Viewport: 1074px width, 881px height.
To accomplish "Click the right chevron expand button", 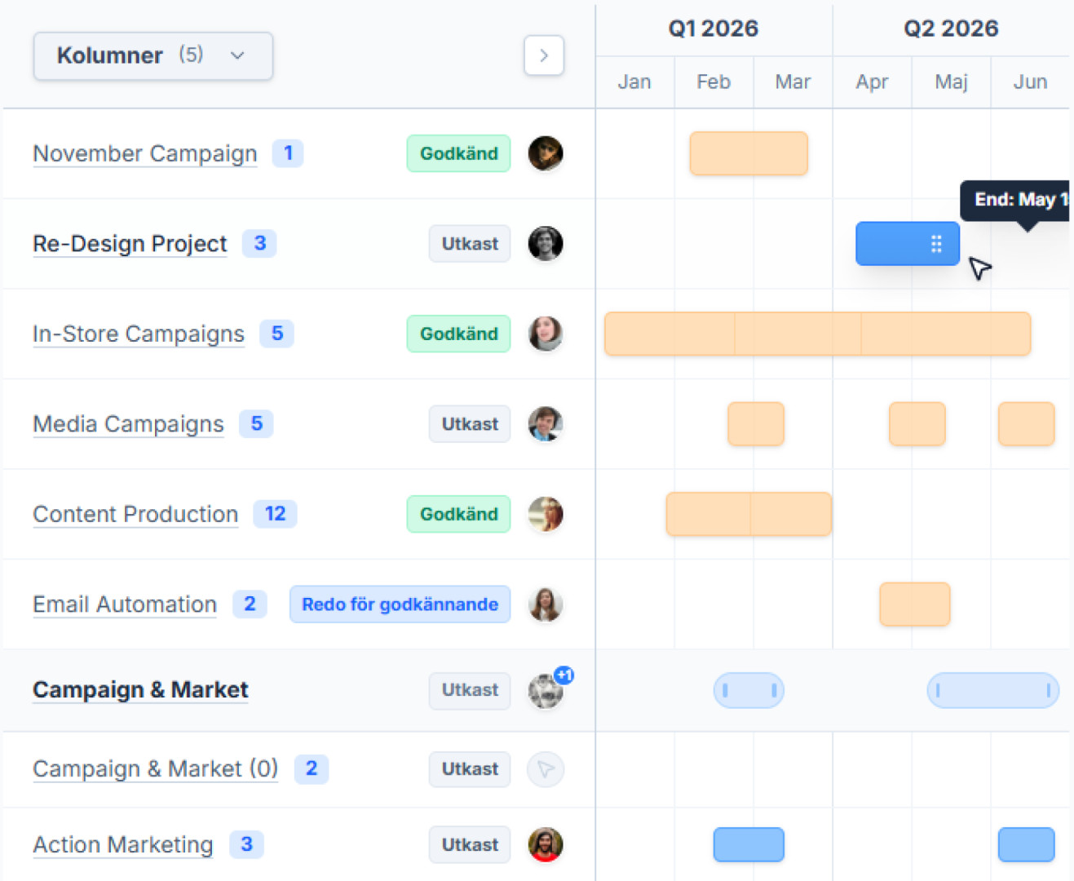I will pos(544,55).
